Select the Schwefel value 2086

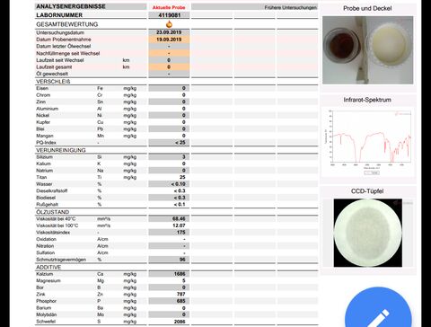[x=180, y=322]
